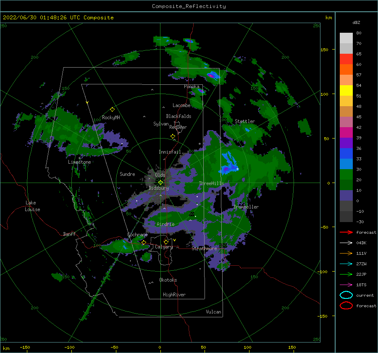Pick the slate purple 0 dBZ swatch

pos(346,196)
